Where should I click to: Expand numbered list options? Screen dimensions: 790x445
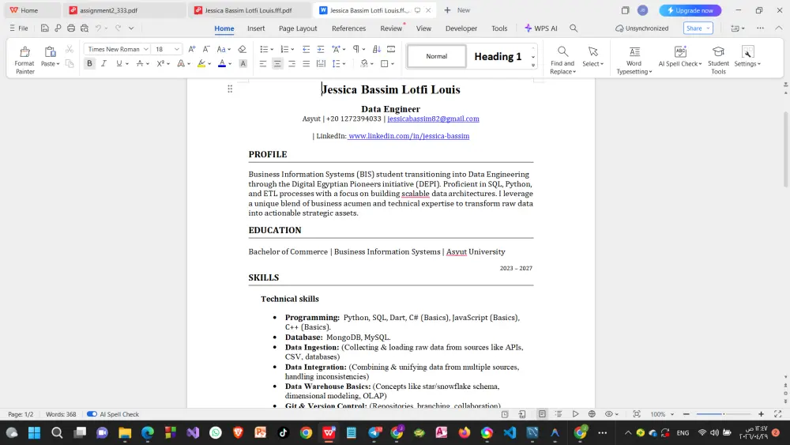point(293,49)
